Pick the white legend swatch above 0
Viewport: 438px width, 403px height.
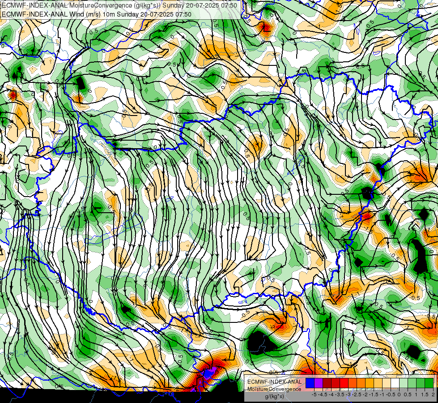395,383
